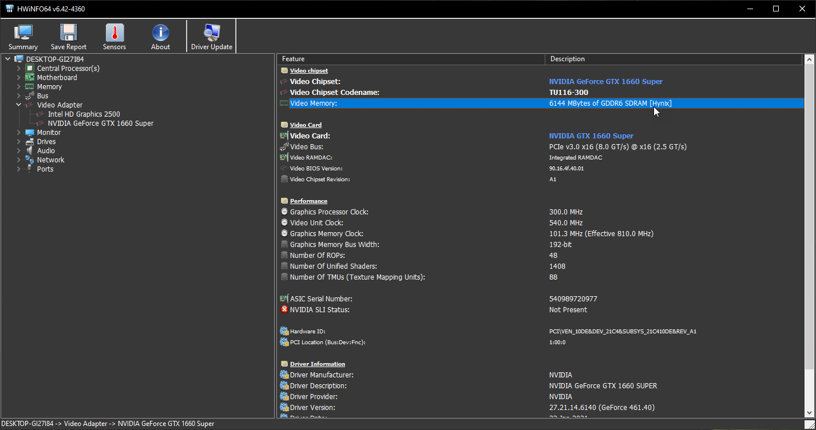Click the NVIDIA GeForce GTX 1660 Super chipset link
Image resolution: width=816 pixels, height=430 pixels.
[x=605, y=82]
